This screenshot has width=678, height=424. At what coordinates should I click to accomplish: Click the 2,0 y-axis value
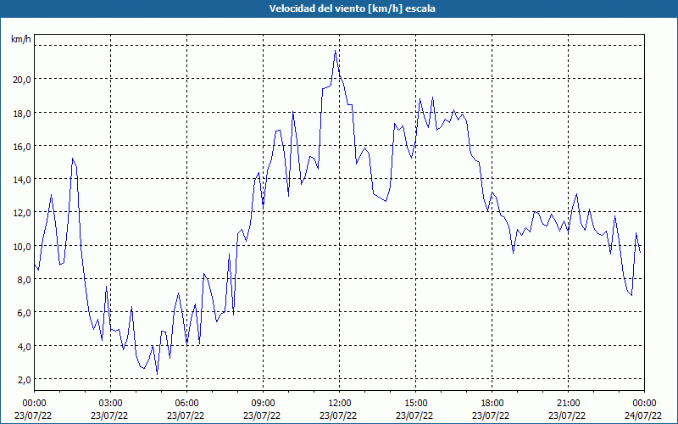click(x=24, y=379)
